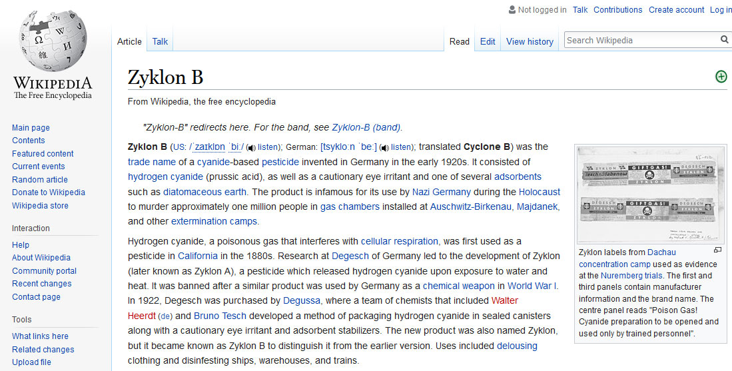
Task: Open the Edit tab
Action: click(488, 41)
